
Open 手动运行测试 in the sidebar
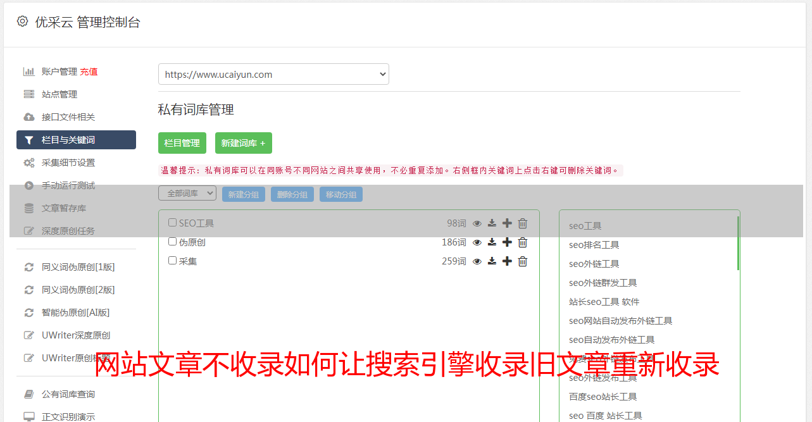coord(68,185)
